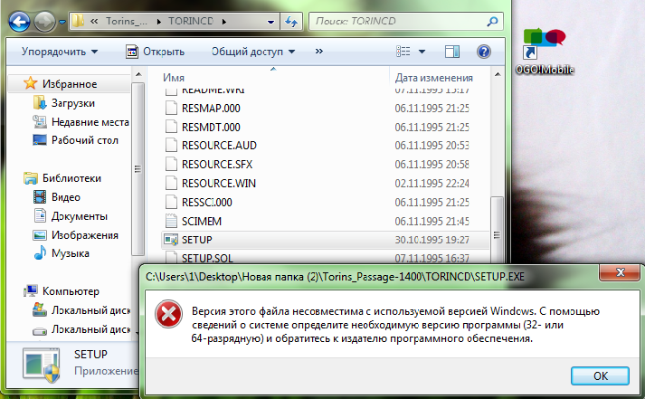Viewport: 645px width, 399px height.
Task: Click the navigation pane scroll up arrow
Action: (x=138, y=74)
